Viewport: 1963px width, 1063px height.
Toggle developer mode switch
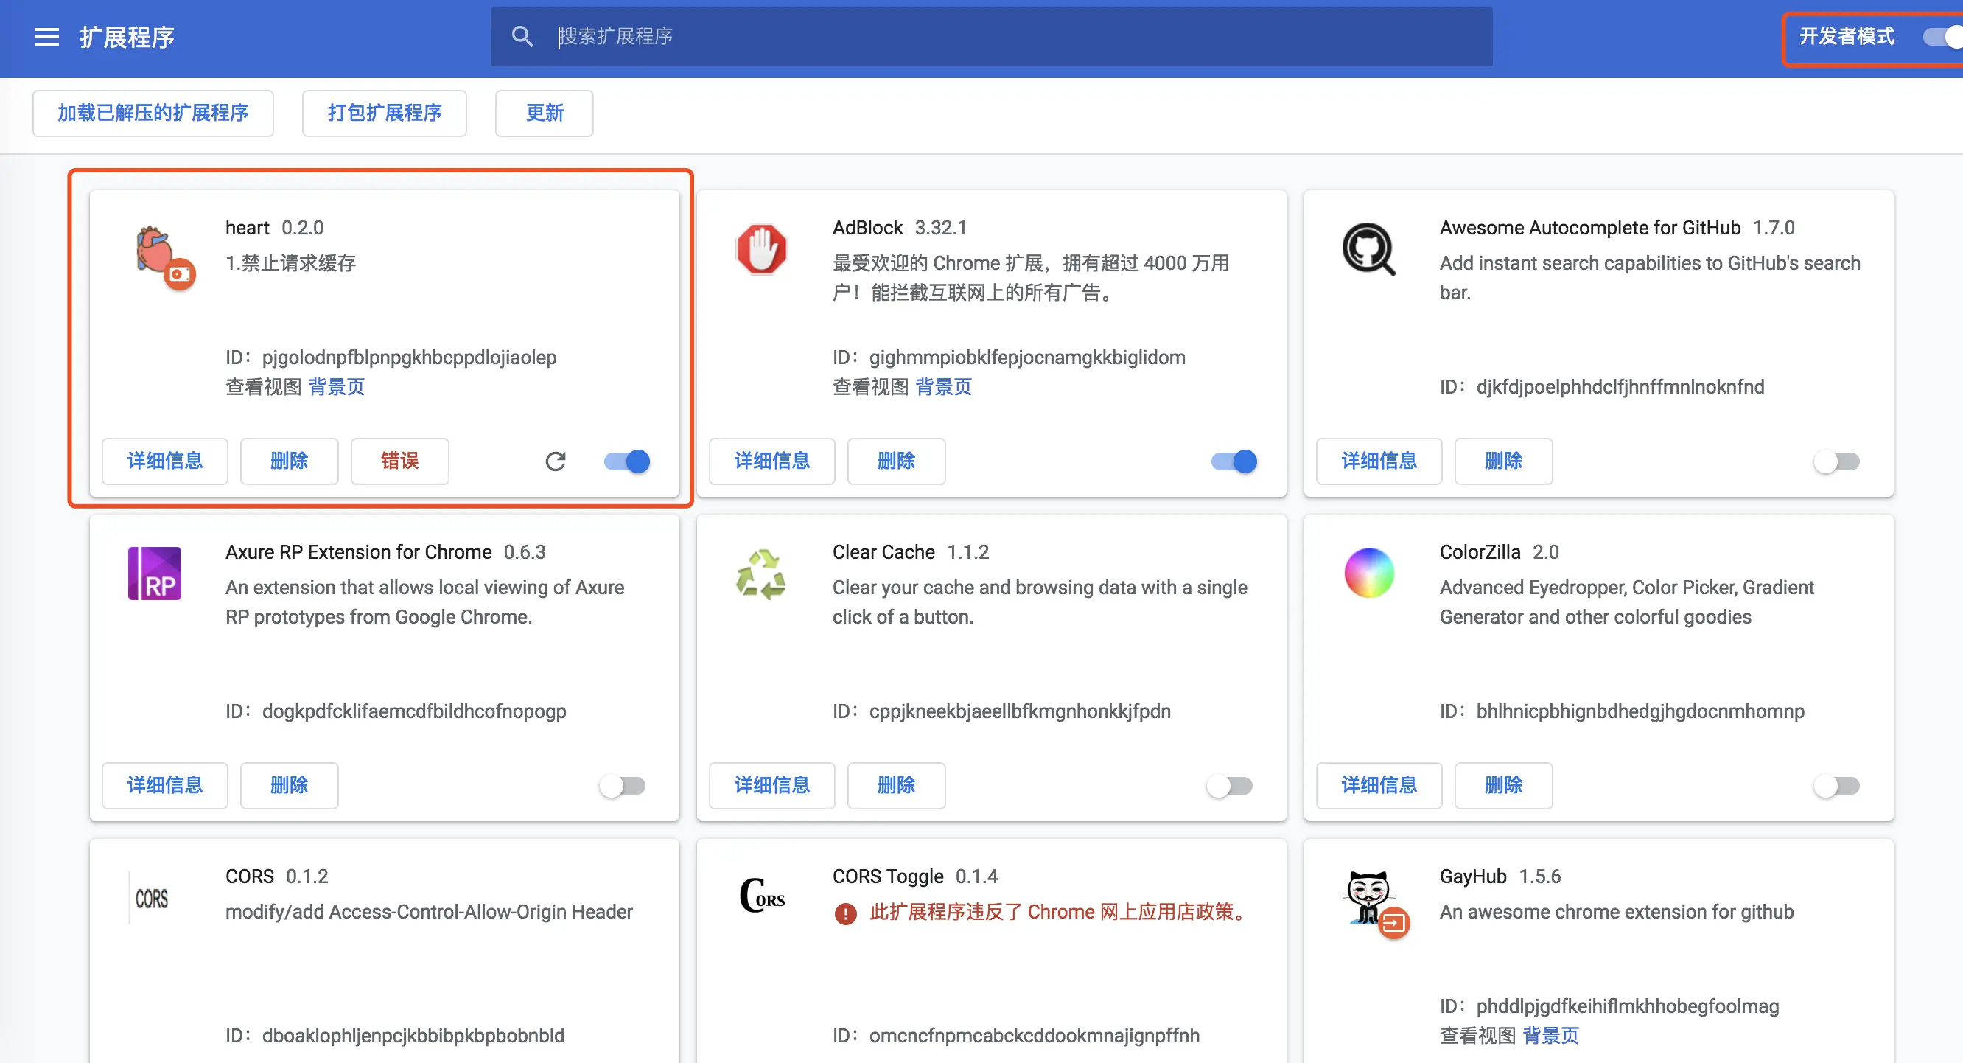click(1942, 37)
